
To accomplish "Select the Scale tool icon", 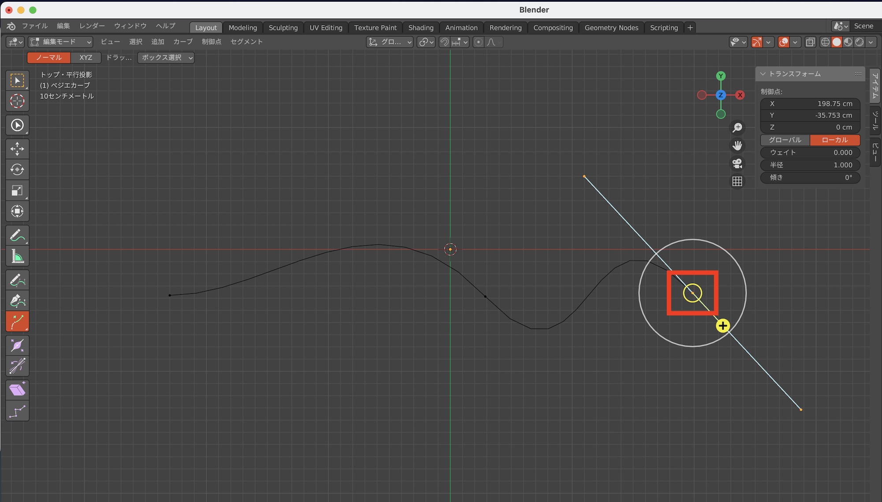I will pyautogui.click(x=17, y=191).
